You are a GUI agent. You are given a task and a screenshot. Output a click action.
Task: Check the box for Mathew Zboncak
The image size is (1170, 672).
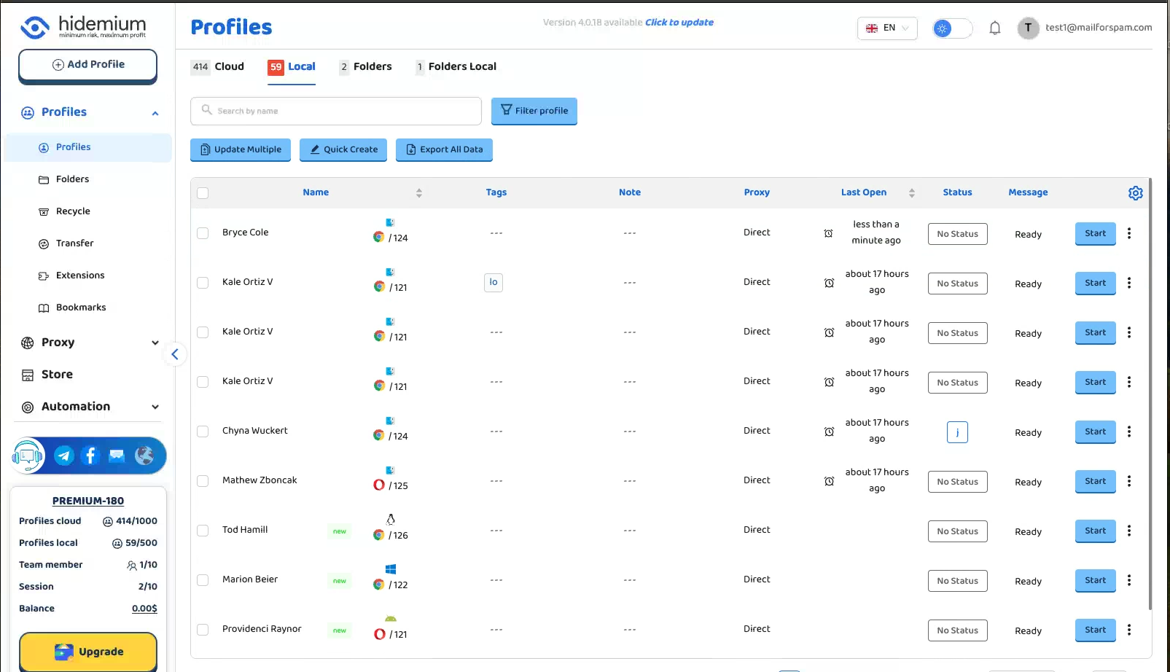(x=203, y=481)
